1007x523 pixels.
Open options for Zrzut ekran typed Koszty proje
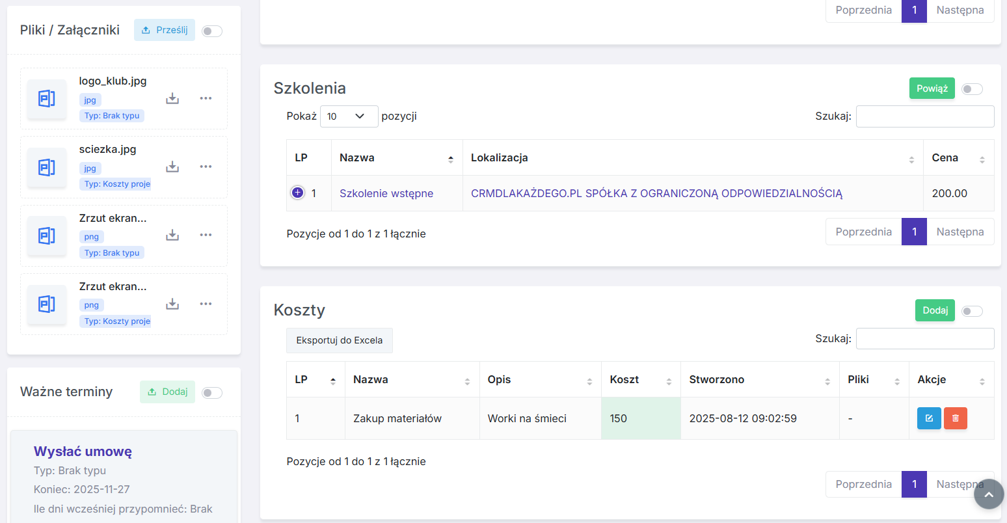pos(206,304)
